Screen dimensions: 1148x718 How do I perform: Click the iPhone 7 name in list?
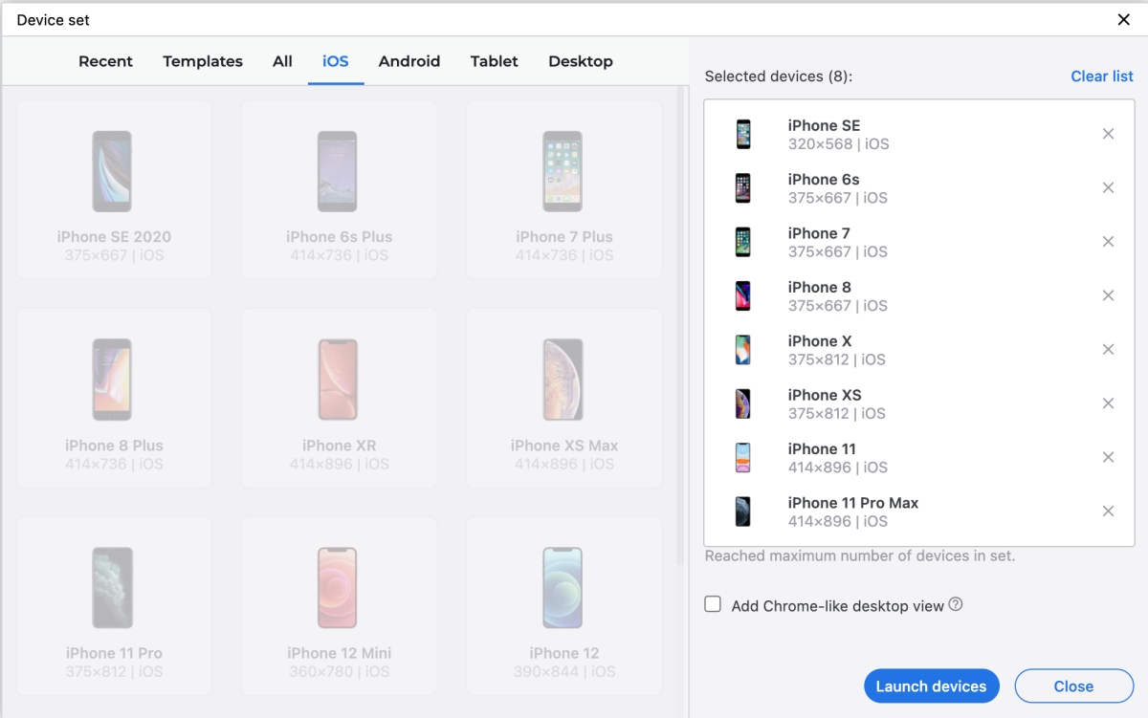pos(819,233)
